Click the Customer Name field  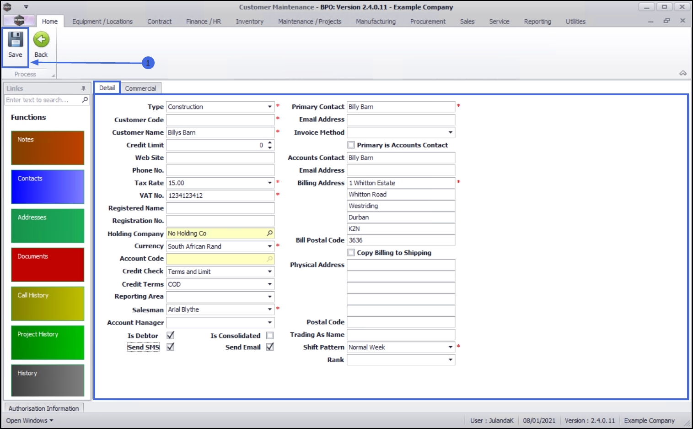coord(220,132)
